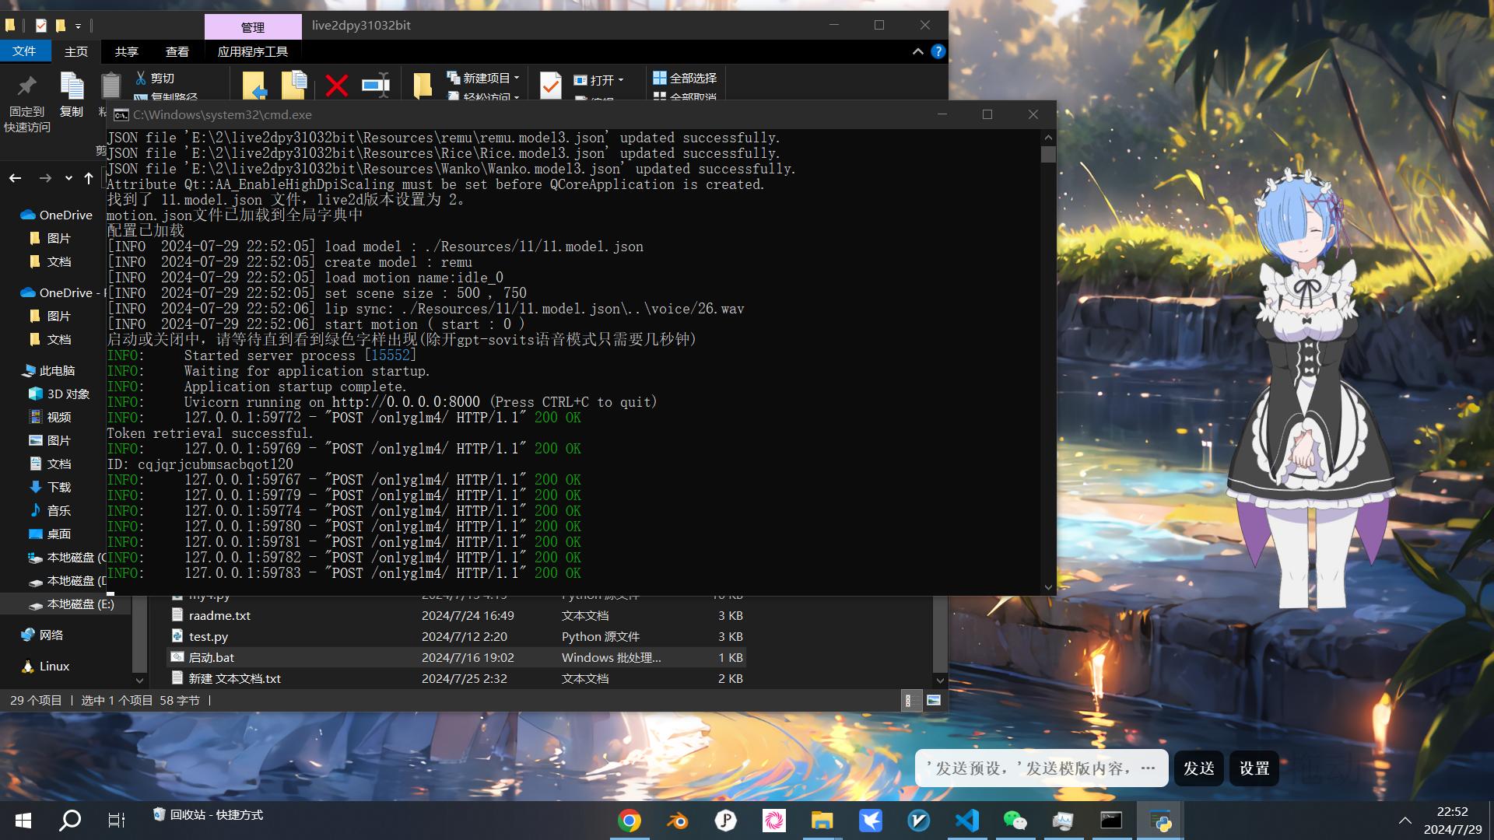Click the Properties checkmark icon
Viewport: 1494px width, 840px height.
550,86
